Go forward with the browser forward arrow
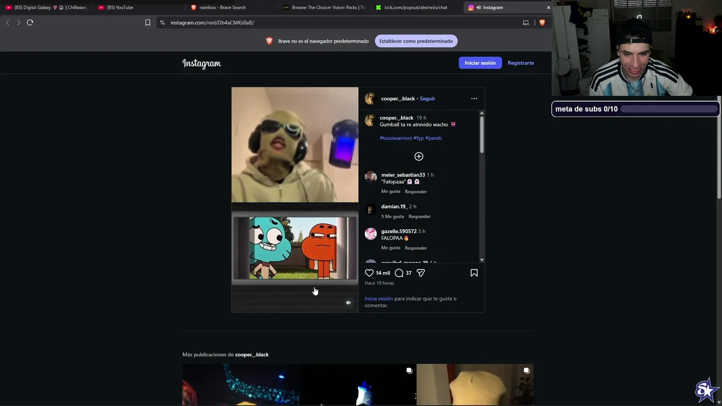This screenshot has height=406, width=722. click(x=18, y=23)
